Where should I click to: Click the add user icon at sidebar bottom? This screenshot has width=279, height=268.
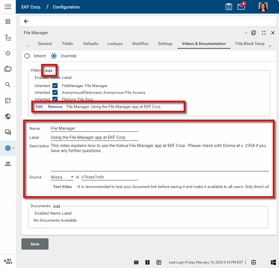click(x=8, y=261)
